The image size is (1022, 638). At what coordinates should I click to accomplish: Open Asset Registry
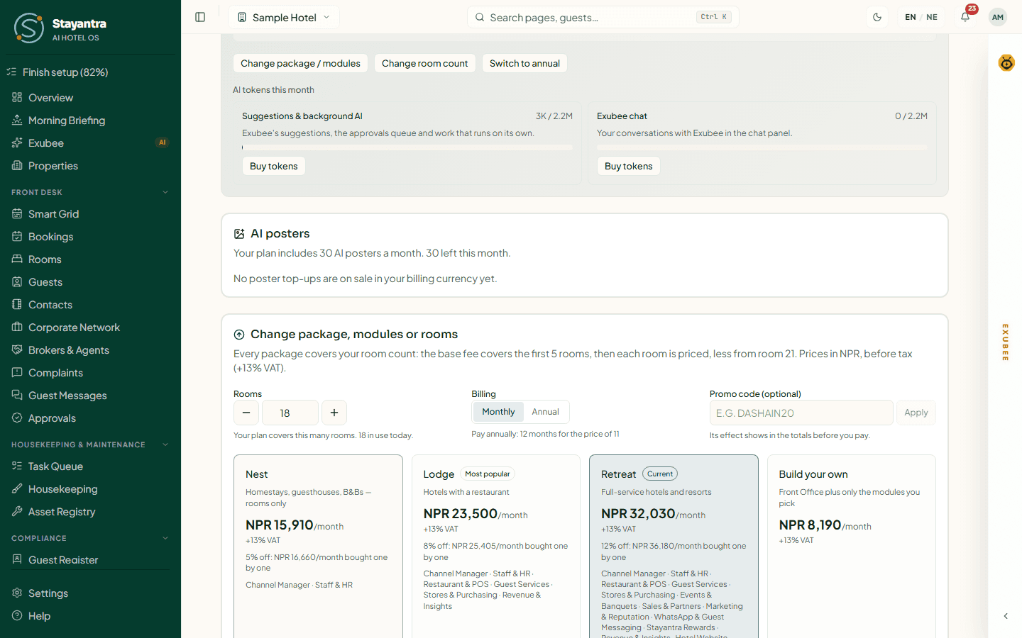coord(90,512)
